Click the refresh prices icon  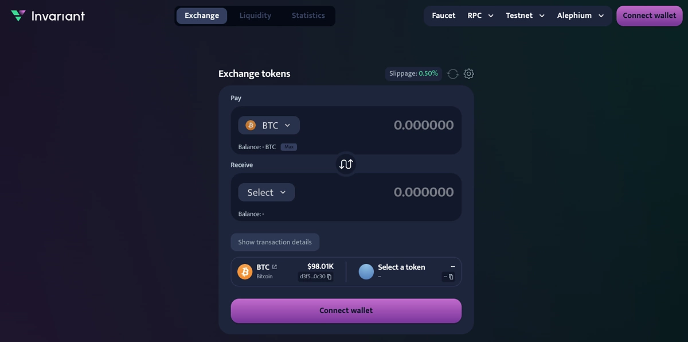tap(452, 73)
